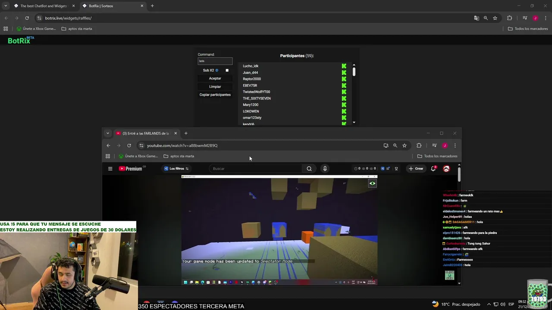Click the YouTube search magnifier button
Image resolution: width=552 pixels, height=310 pixels.
click(309, 169)
